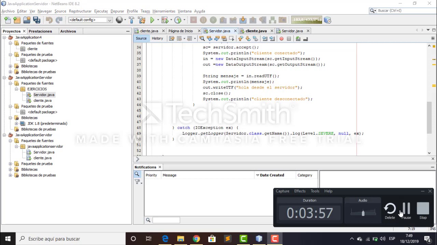The image size is (437, 245).
Task: Click the garbage collection icon beside memory bar
Action: point(327,20)
